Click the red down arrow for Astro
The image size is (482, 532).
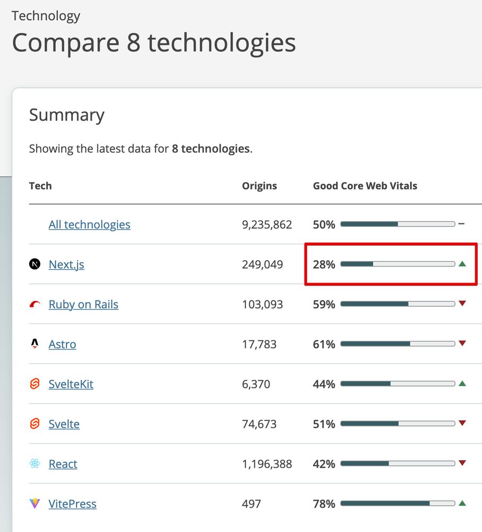[x=462, y=344]
